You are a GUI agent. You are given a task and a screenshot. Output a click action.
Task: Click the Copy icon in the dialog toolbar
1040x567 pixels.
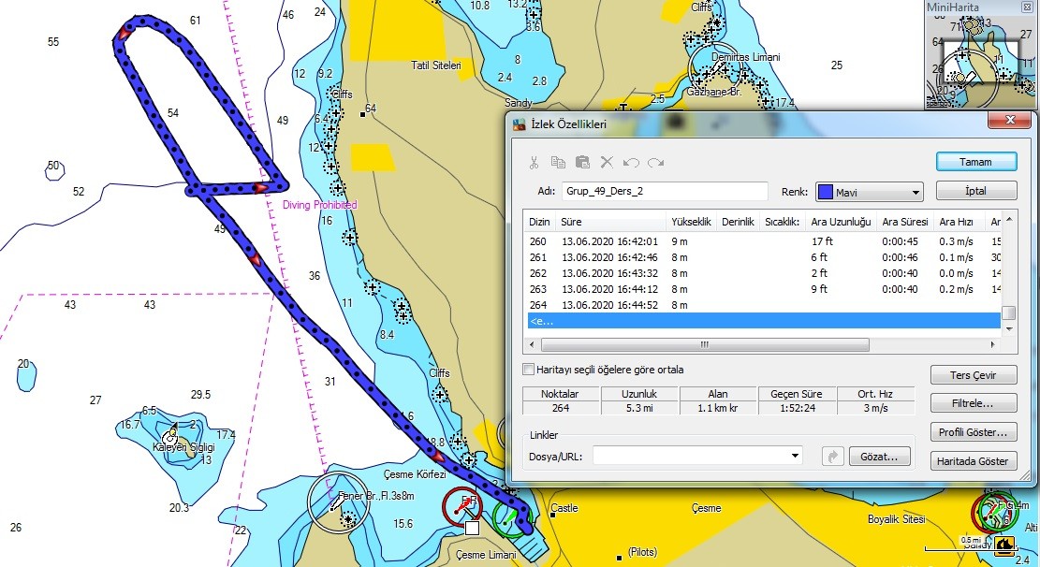(558, 163)
